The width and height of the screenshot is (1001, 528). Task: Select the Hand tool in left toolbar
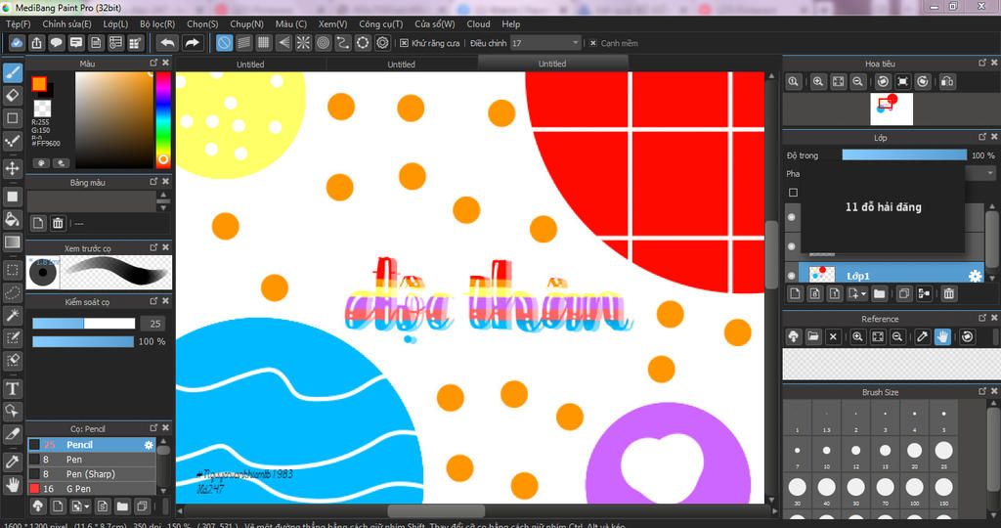(12, 485)
